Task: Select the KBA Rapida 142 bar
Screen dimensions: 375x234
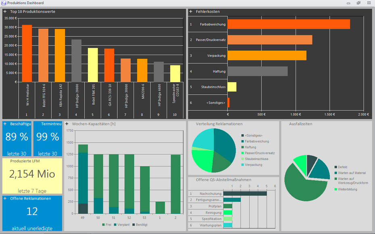Action: click(x=60, y=56)
